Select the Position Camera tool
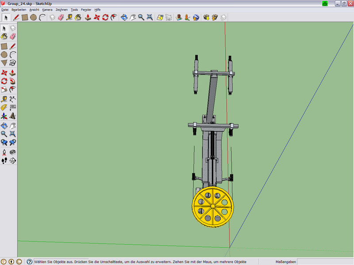 (4, 152)
